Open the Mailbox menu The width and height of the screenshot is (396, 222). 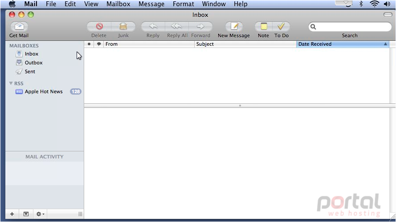pyautogui.click(x=118, y=4)
